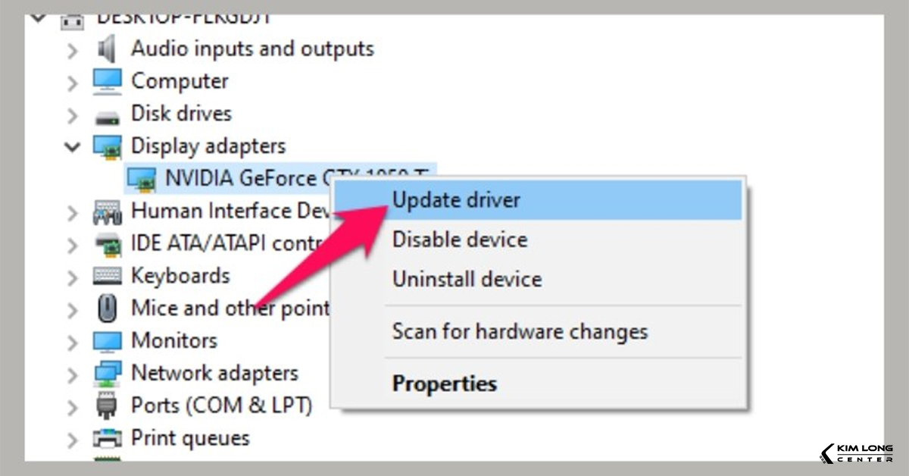Expand the Network adapters node

(x=73, y=374)
